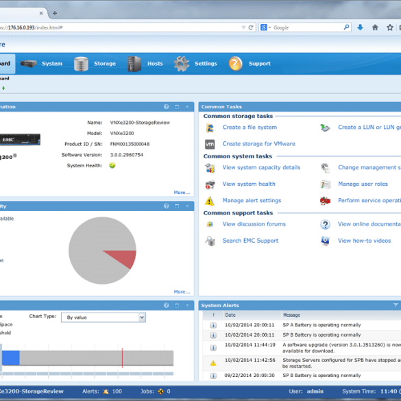
Task: Bookmark this page with star icon
Action: [390, 27]
